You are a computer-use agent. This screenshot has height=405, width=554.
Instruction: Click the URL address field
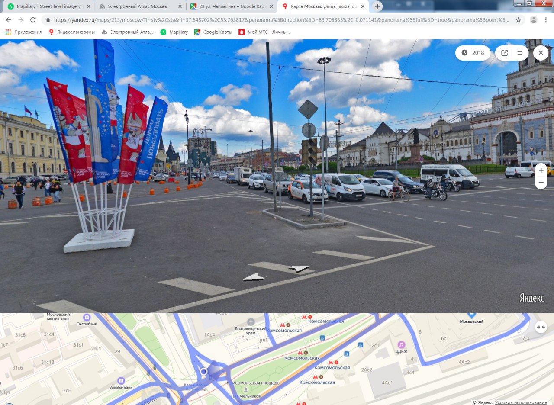(281, 20)
